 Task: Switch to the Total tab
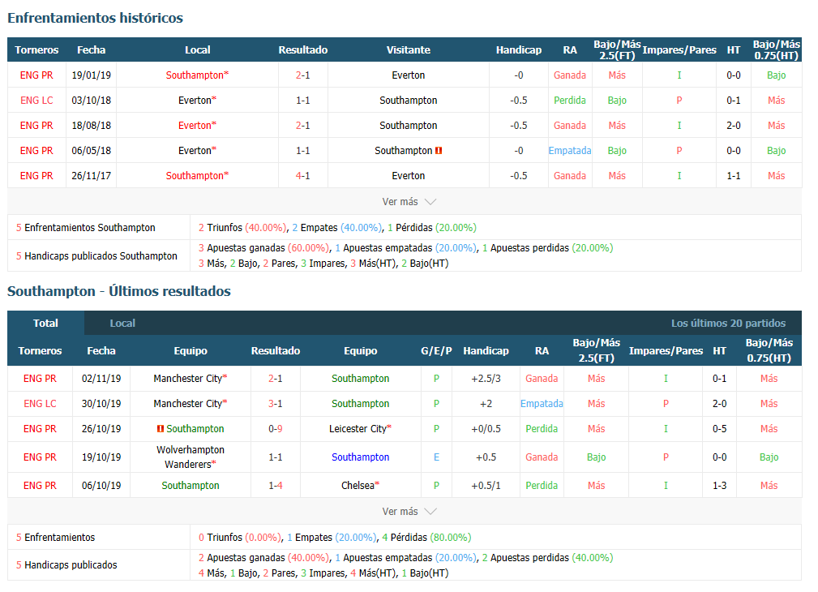46,323
